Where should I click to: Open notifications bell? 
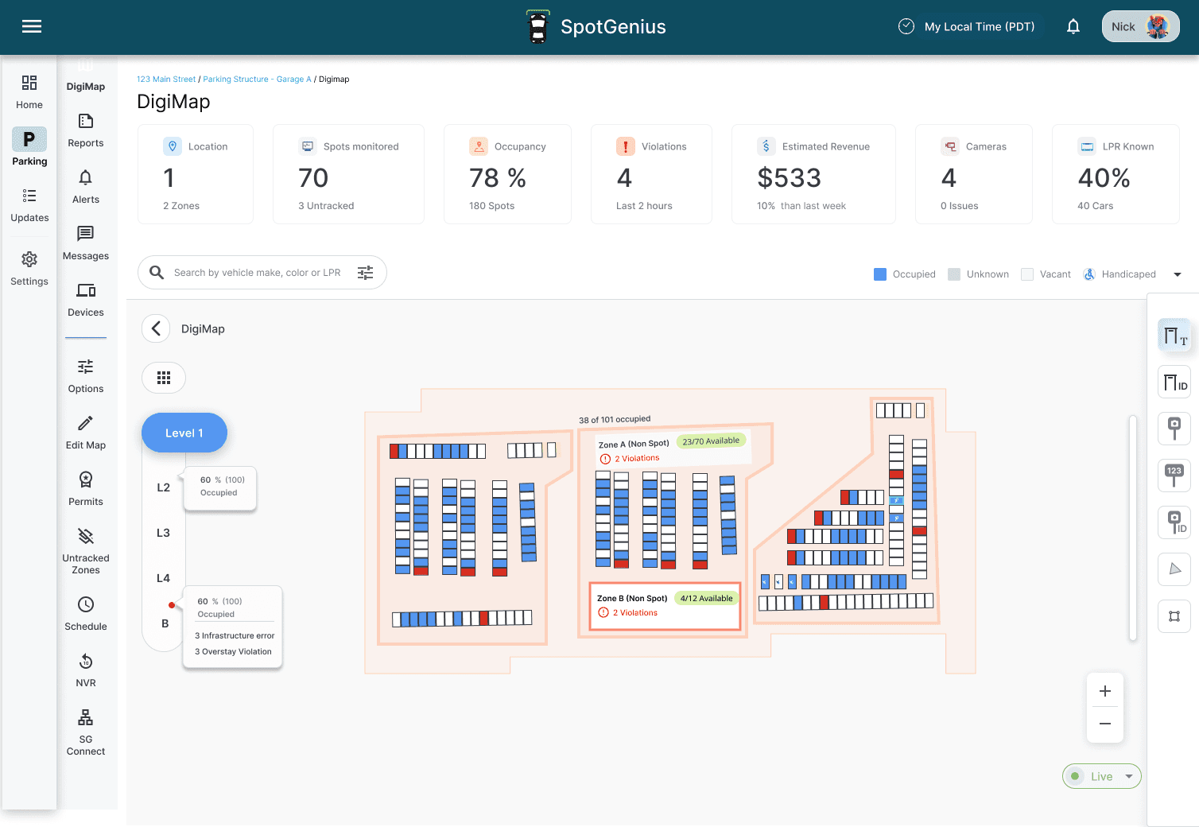coord(1073,27)
